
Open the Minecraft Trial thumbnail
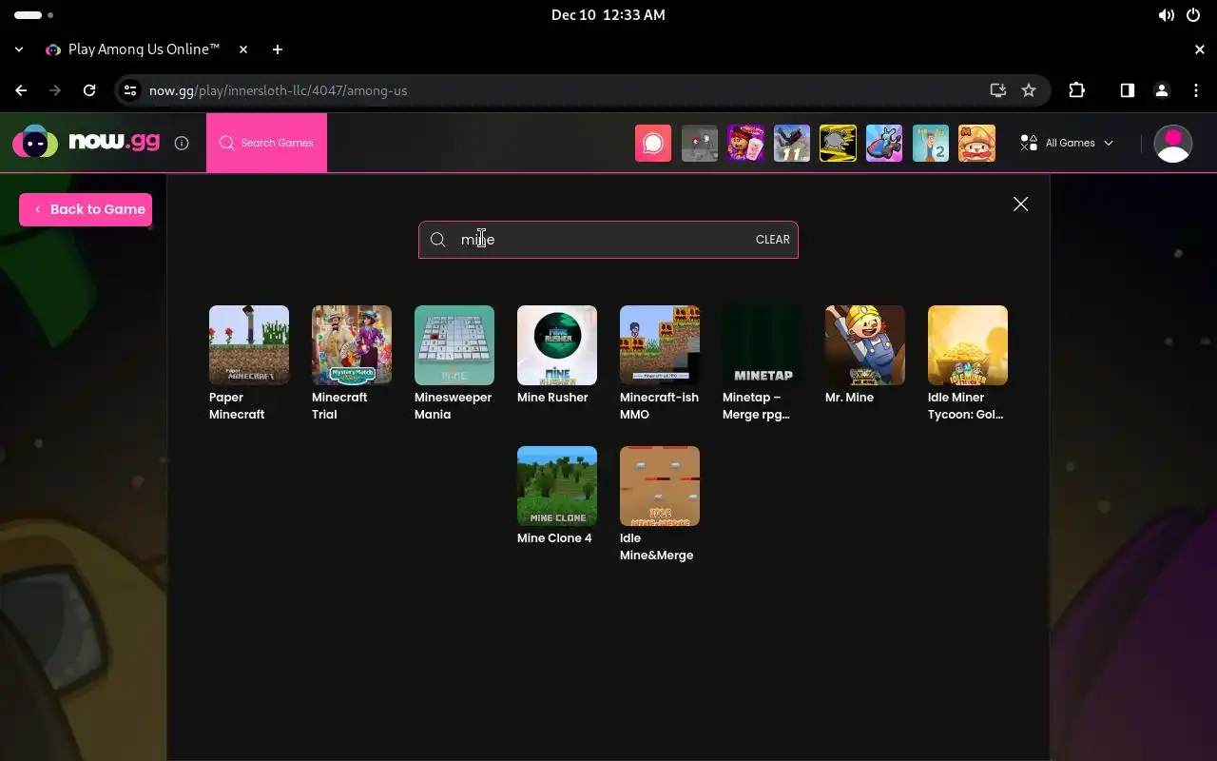pos(352,345)
